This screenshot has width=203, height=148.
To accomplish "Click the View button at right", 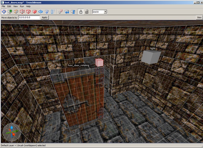I will click(x=199, y=17).
